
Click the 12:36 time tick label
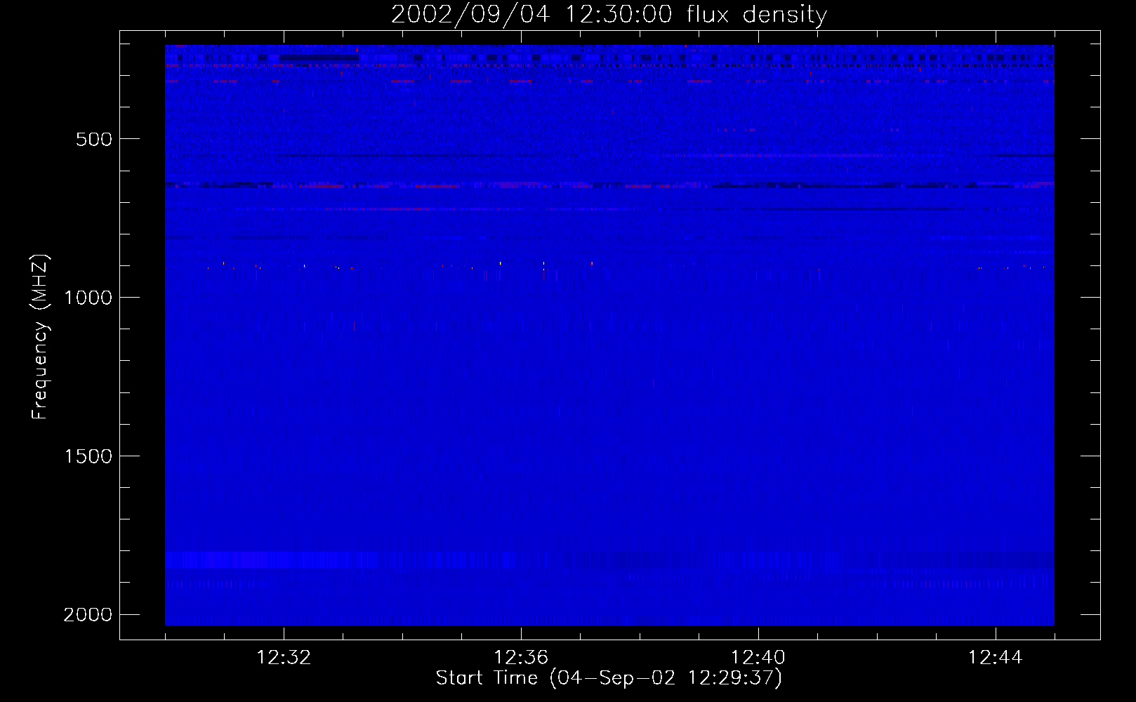click(x=521, y=658)
